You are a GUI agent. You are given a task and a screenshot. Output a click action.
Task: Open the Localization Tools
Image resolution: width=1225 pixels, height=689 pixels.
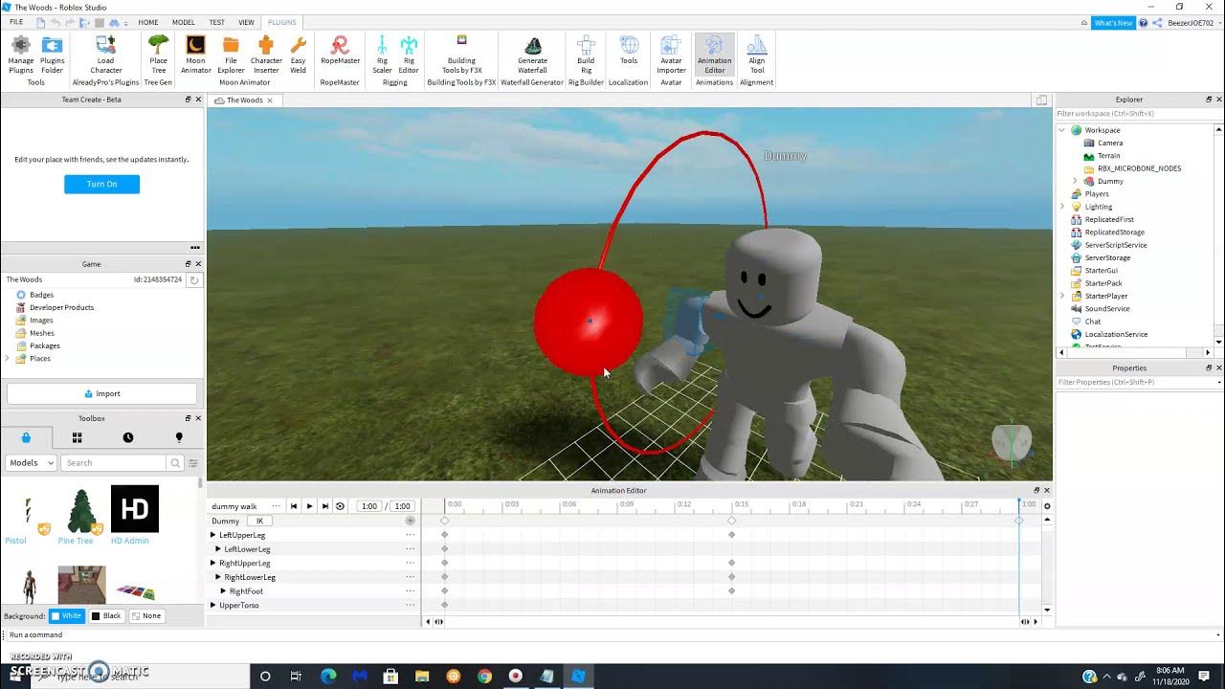pos(629,50)
